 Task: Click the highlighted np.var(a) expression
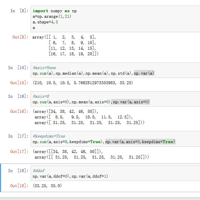click(144, 73)
